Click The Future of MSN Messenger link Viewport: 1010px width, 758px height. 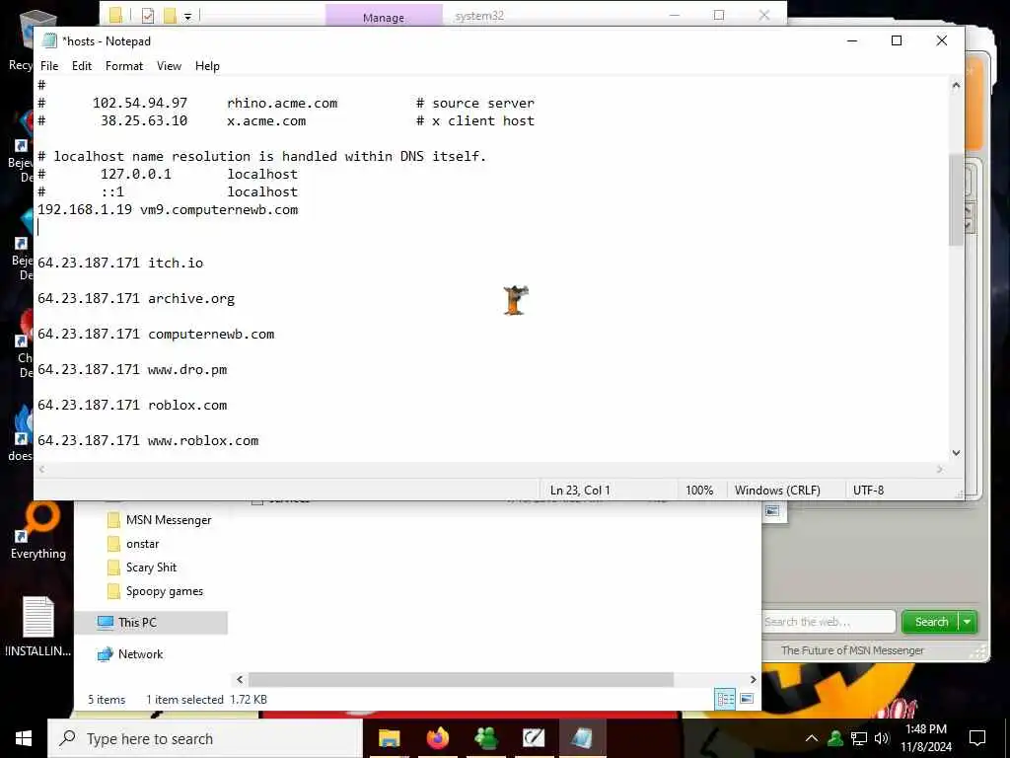click(x=852, y=650)
